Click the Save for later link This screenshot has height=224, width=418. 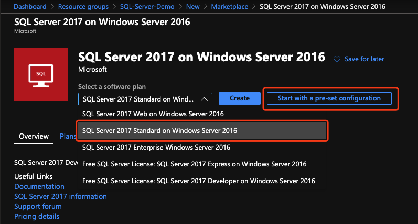tap(364, 59)
